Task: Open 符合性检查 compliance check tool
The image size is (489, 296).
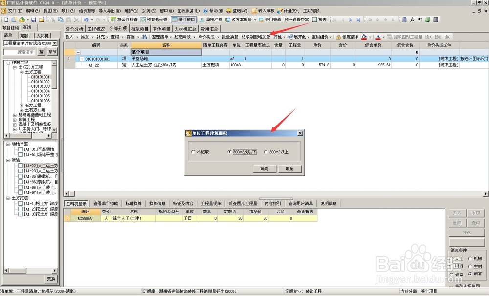Action: pos(124,20)
